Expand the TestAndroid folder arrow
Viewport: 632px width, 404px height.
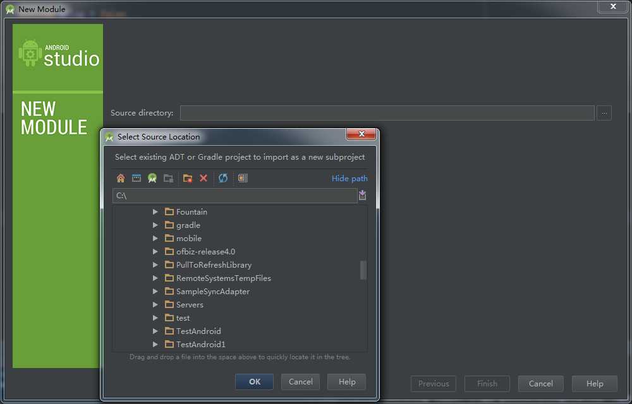point(155,331)
